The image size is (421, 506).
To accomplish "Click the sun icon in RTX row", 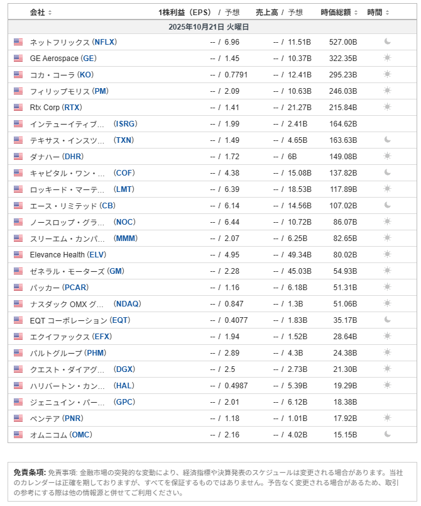I will 388,107.
